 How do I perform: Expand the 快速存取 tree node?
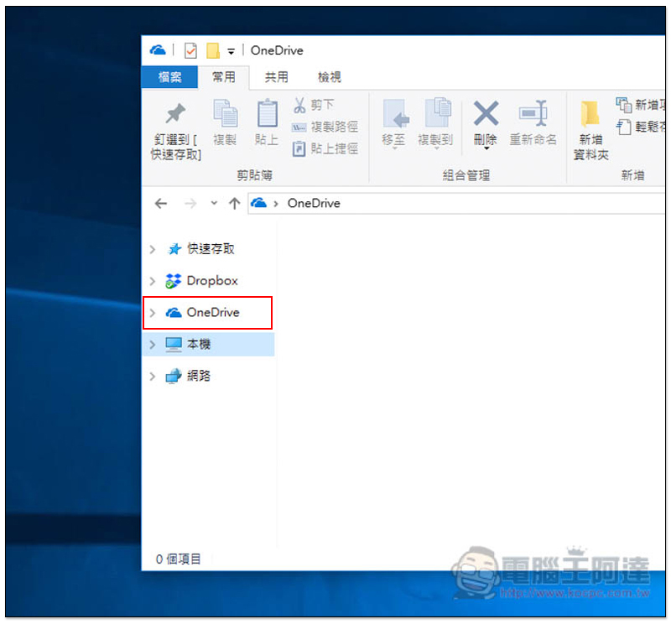(153, 249)
